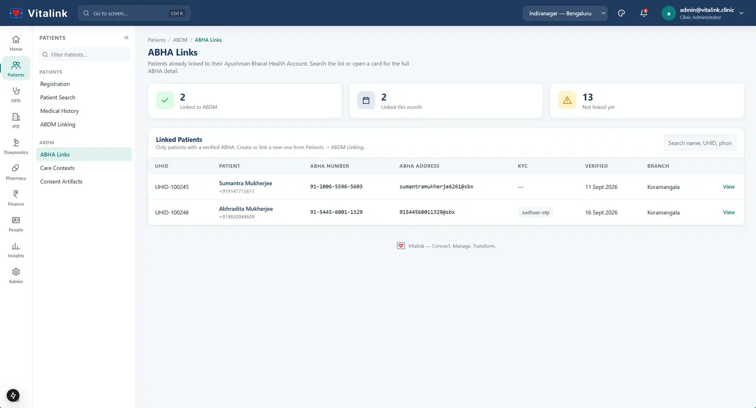Screen dimensions: 756x408
Task: Click the Ctrl K shortcut badge
Action: tap(177, 13)
